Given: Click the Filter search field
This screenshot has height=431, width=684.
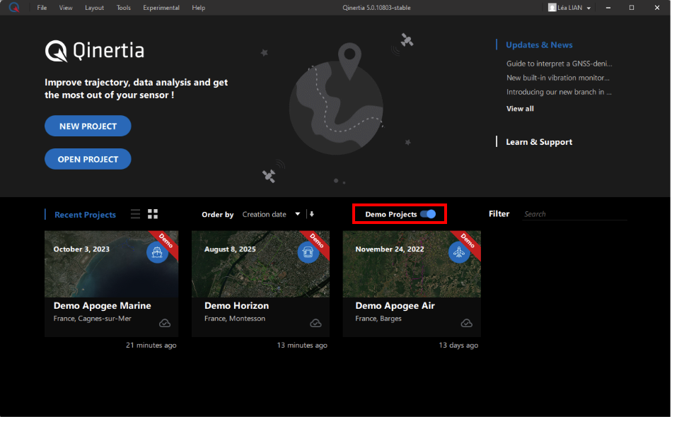Looking at the screenshot, I should pos(574,213).
